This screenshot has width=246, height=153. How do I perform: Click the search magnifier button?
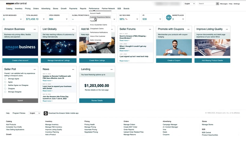coord(217,3)
